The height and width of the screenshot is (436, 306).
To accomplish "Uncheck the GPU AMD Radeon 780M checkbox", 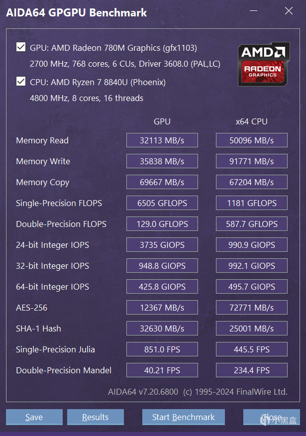I will click(x=21, y=48).
